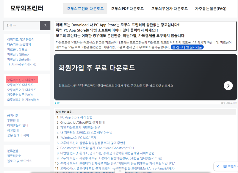This screenshot has width=238, height=173.
Task: Open the 다중기록 스톱워치 sidebar link
Action: (x=19, y=44)
